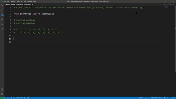This screenshot has height=99, width=176.
Task: Click the 'from' keyword on line 3
Action: [x=16, y=14]
